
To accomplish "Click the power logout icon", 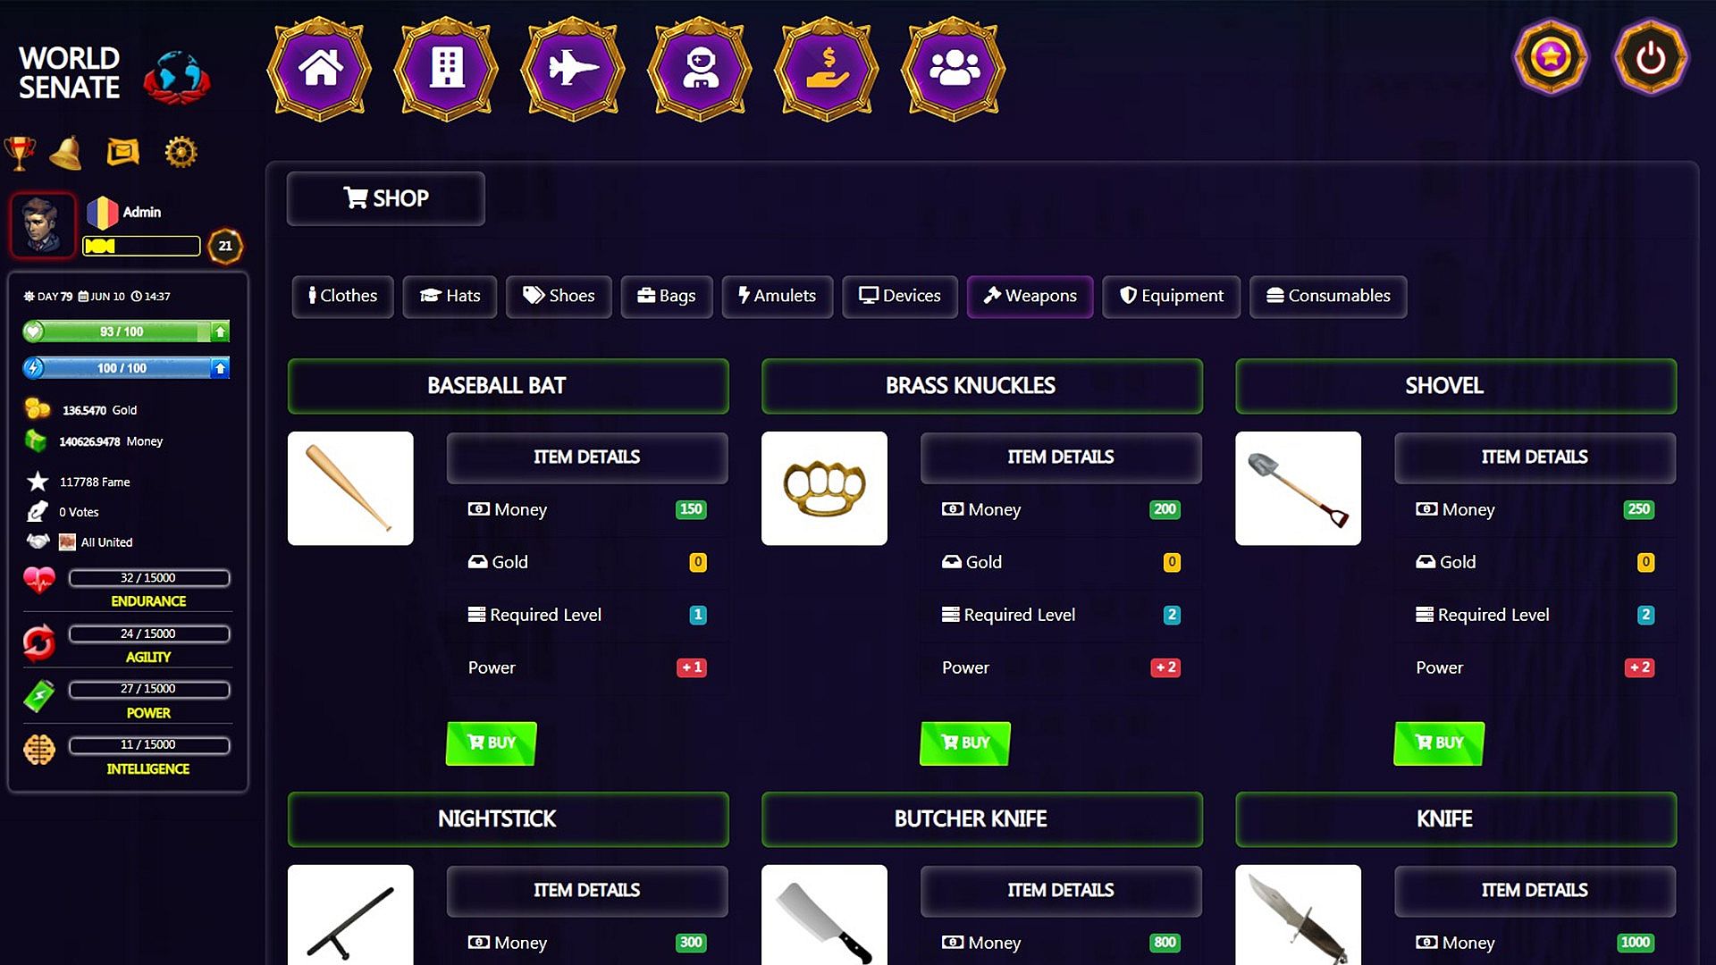I will click(1650, 58).
